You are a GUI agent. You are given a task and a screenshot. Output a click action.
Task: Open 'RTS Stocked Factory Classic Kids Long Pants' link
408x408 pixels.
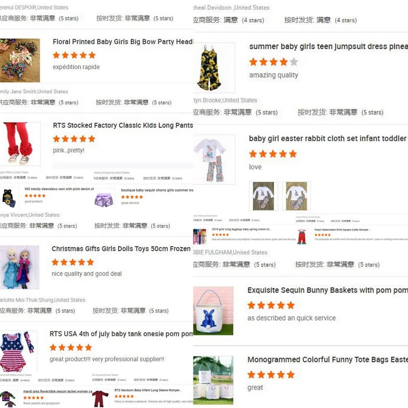123,126
